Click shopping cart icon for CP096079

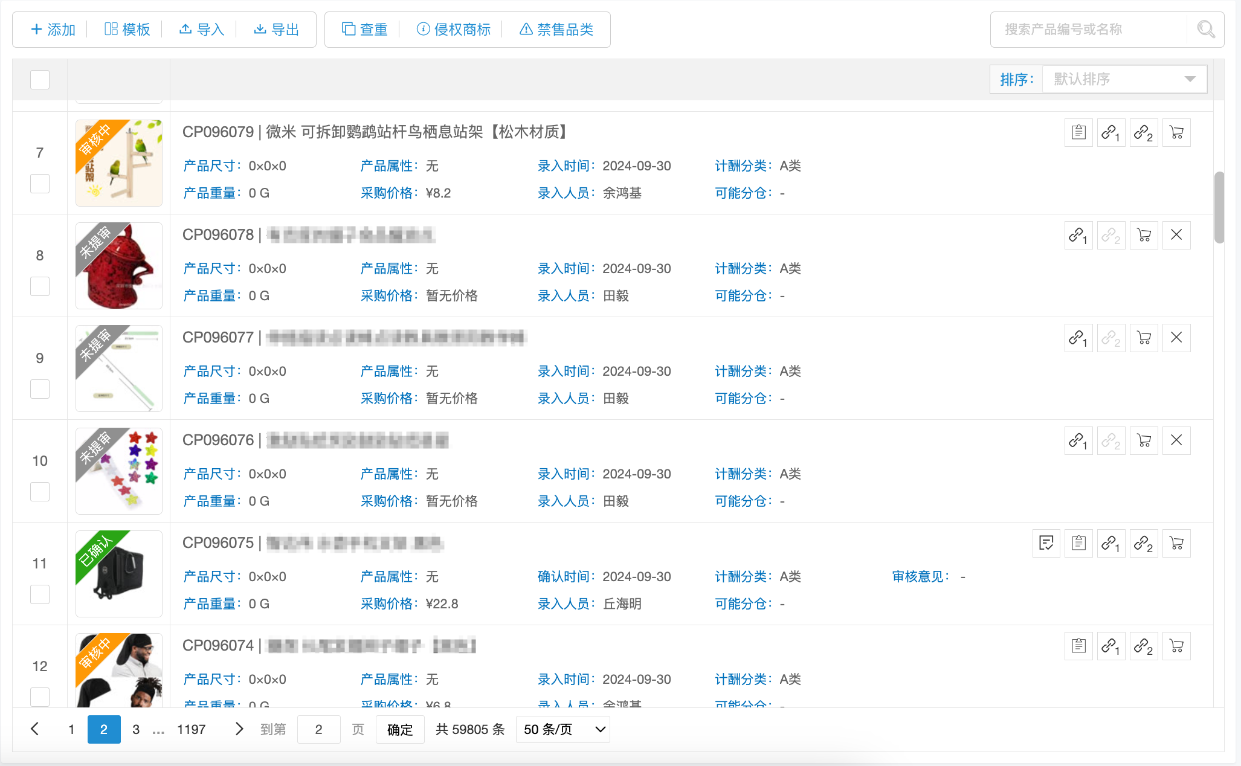[1176, 132]
